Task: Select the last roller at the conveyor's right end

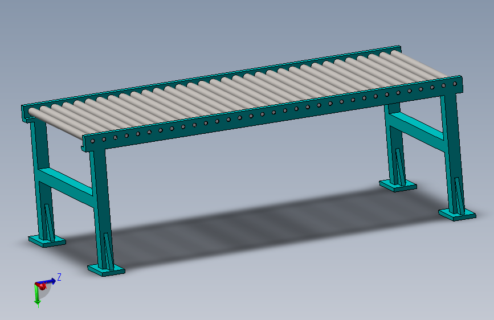Action: click(x=419, y=64)
